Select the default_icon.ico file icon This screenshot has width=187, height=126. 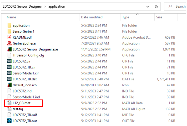[9, 85]
